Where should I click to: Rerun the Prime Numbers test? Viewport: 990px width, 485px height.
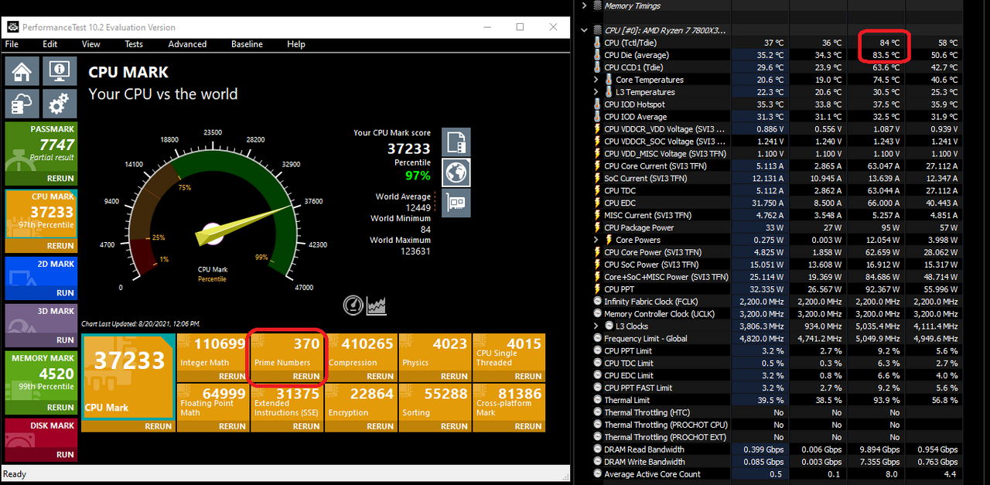pos(306,377)
